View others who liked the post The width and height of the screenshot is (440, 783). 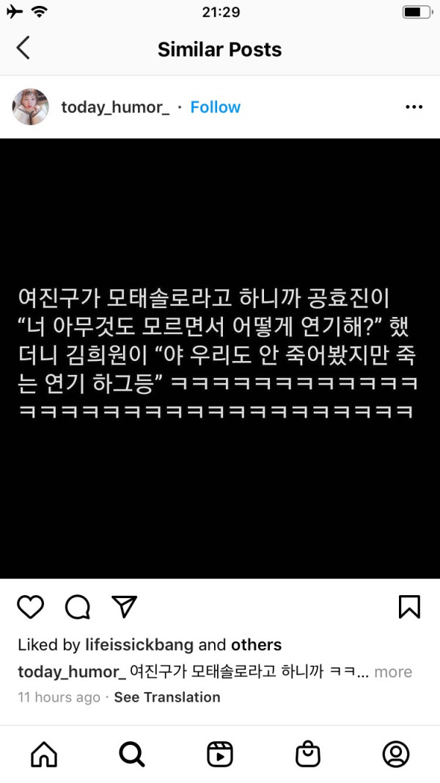[256, 645]
